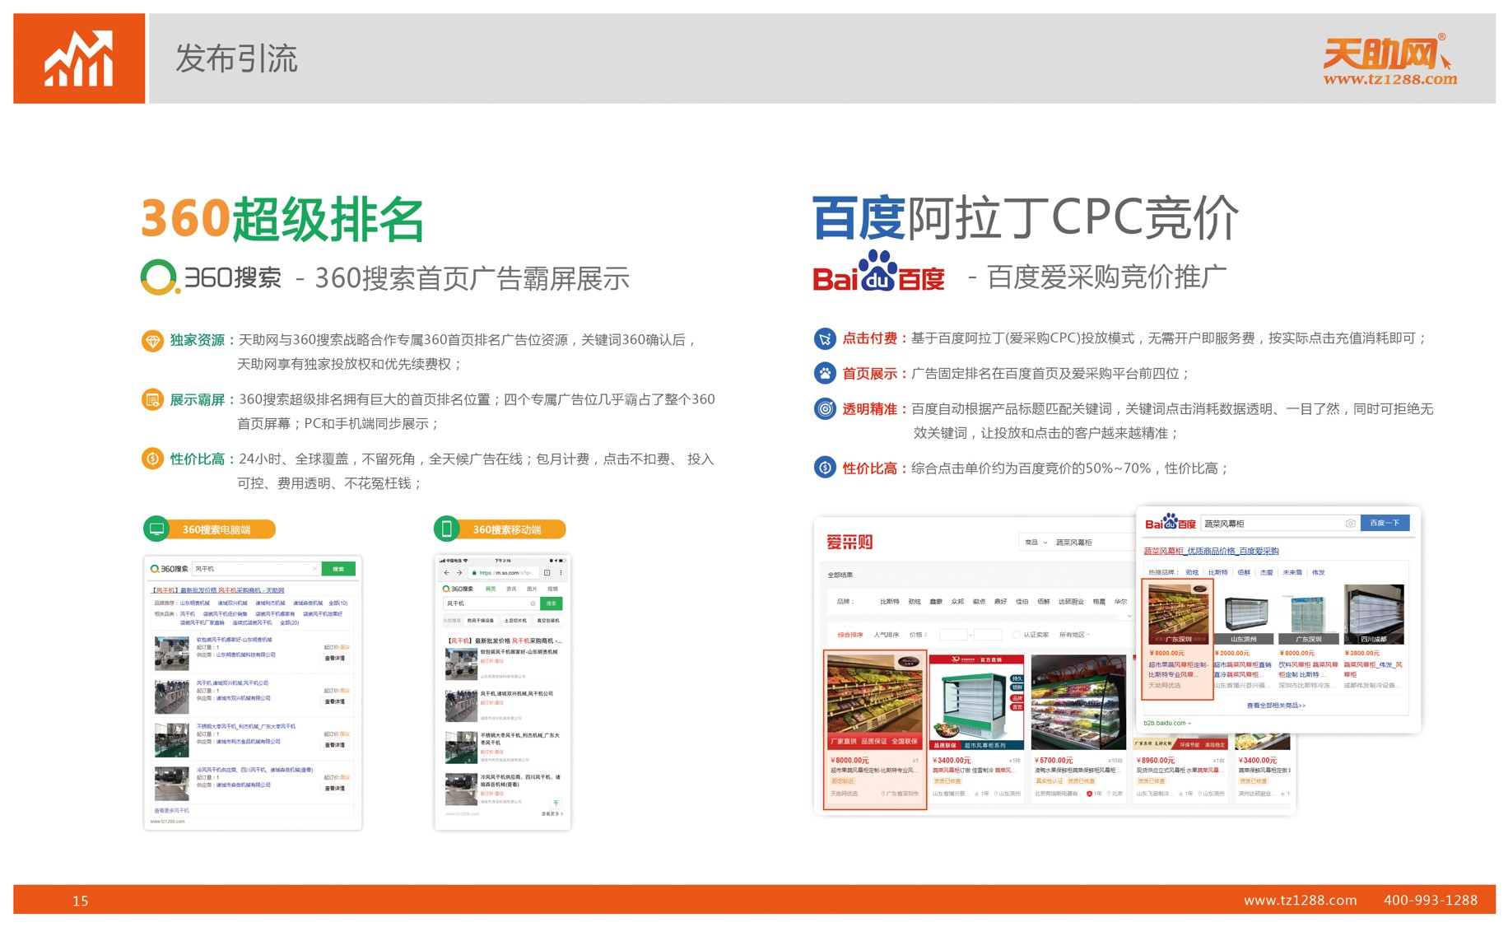The width and height of the screenshot is (1508, 927).
Task: Click the maximum price input in 爱采购
Action: pos(988,635)
